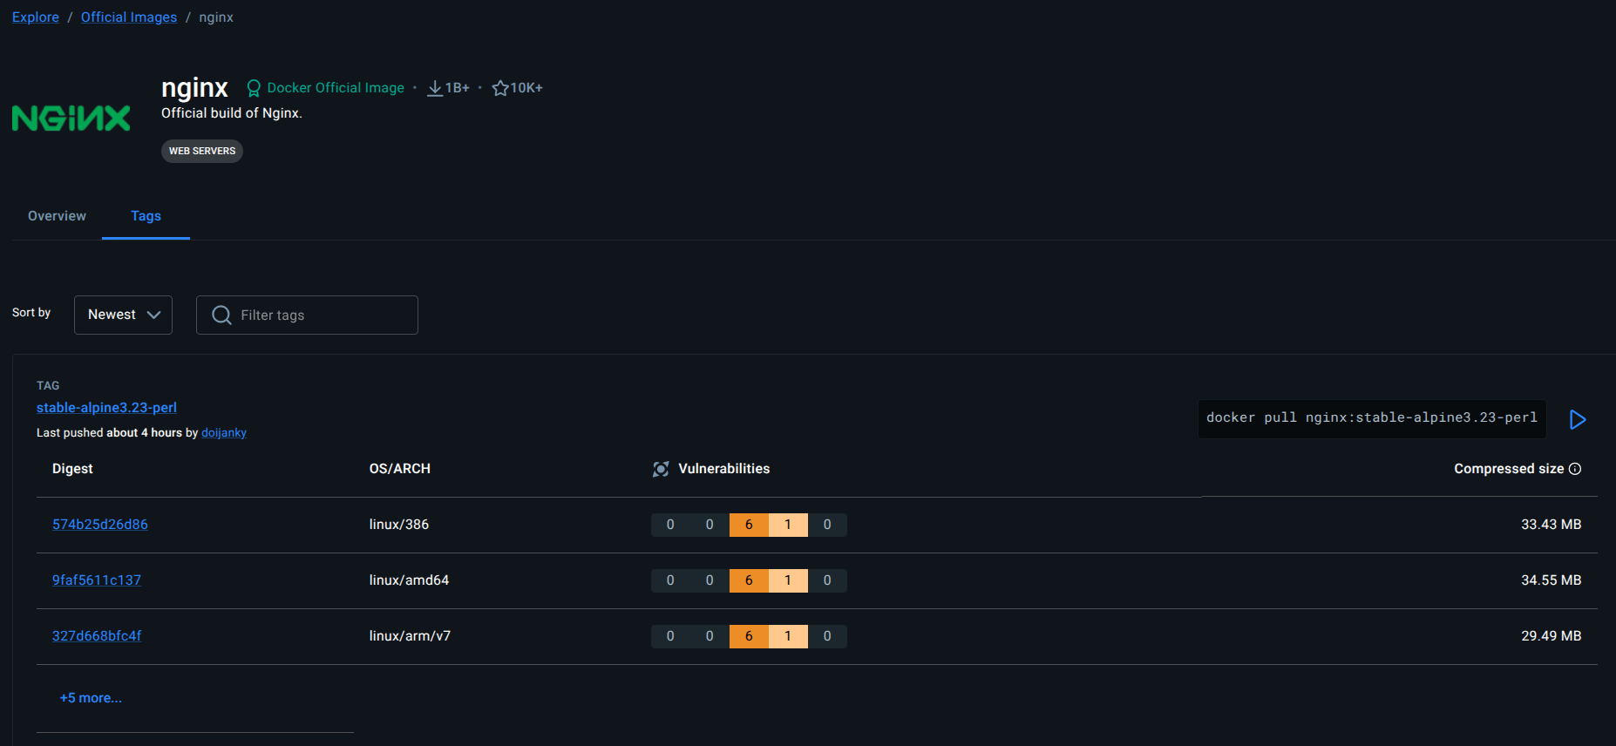Click the NGINX logo image
1616x746 pixels.
[x=71, y=118]
